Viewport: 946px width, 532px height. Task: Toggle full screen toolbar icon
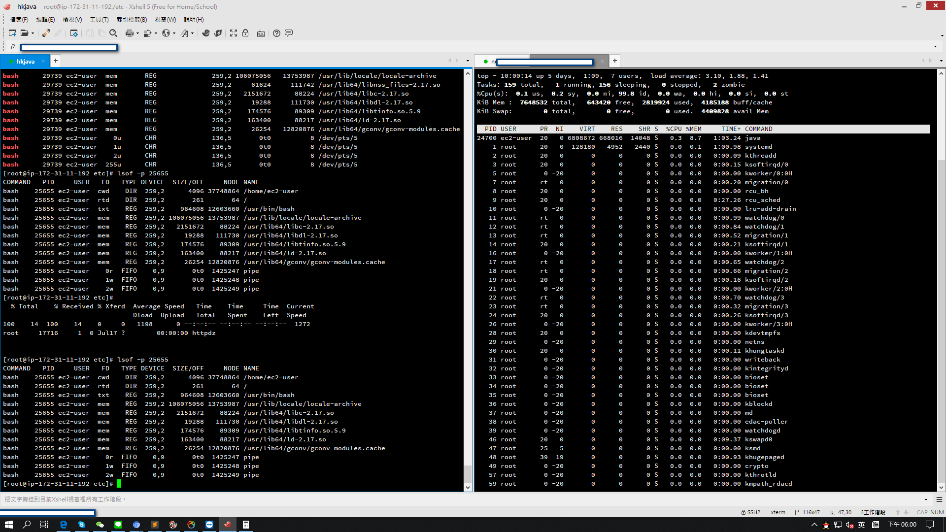click(234, 33)
